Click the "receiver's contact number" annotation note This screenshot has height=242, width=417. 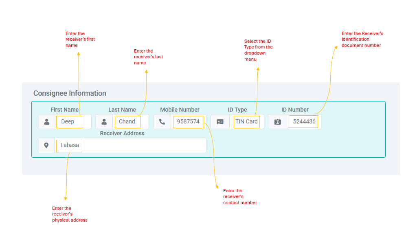[x=240, y=197]
